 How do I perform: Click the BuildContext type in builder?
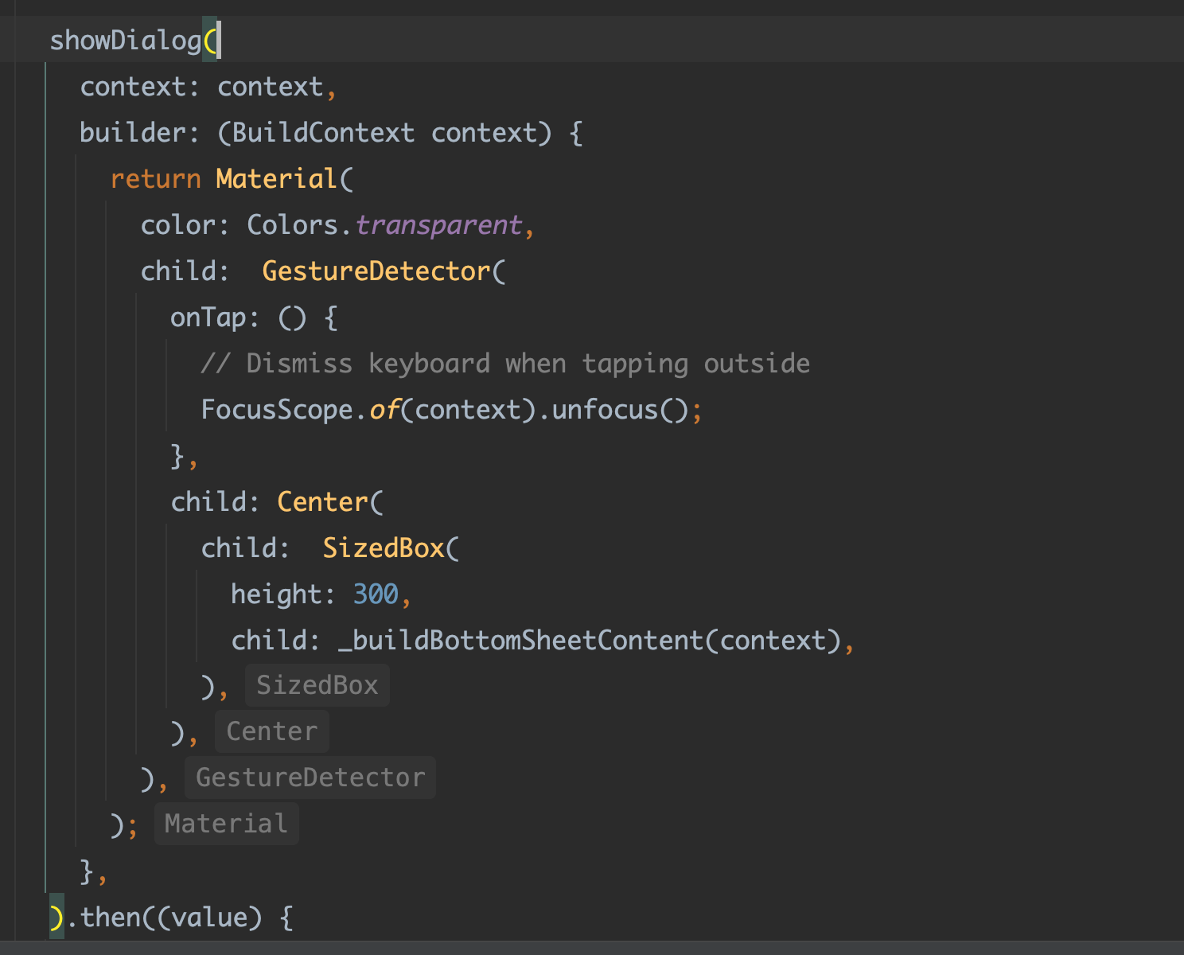point(323,133)
